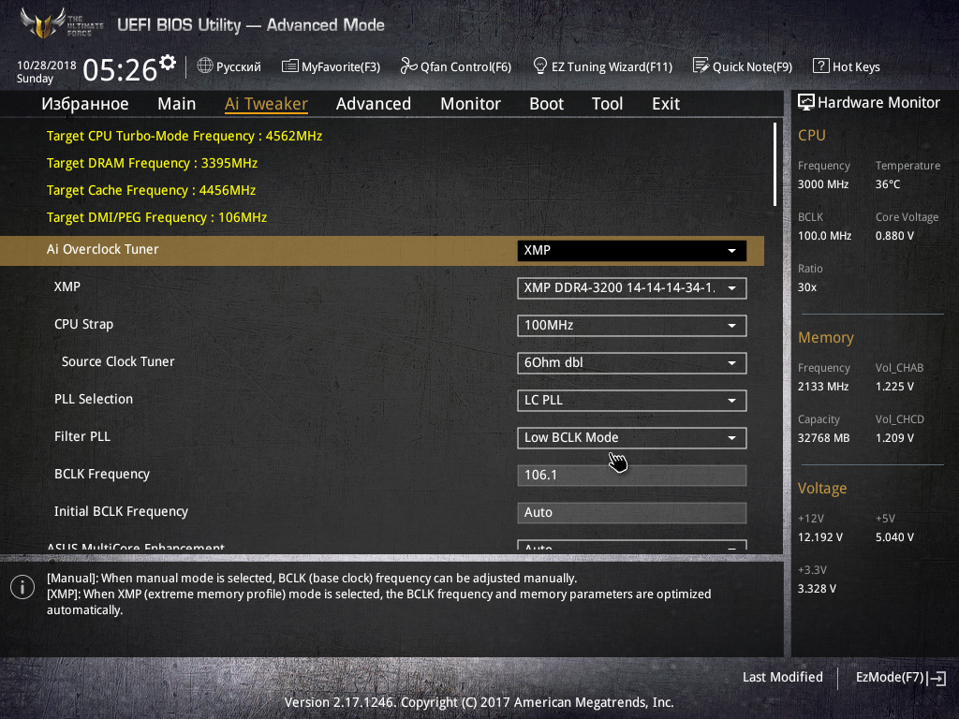Show the Hot Keys list
The height and width of the screenshot is (719, 959).
[856, 66]
